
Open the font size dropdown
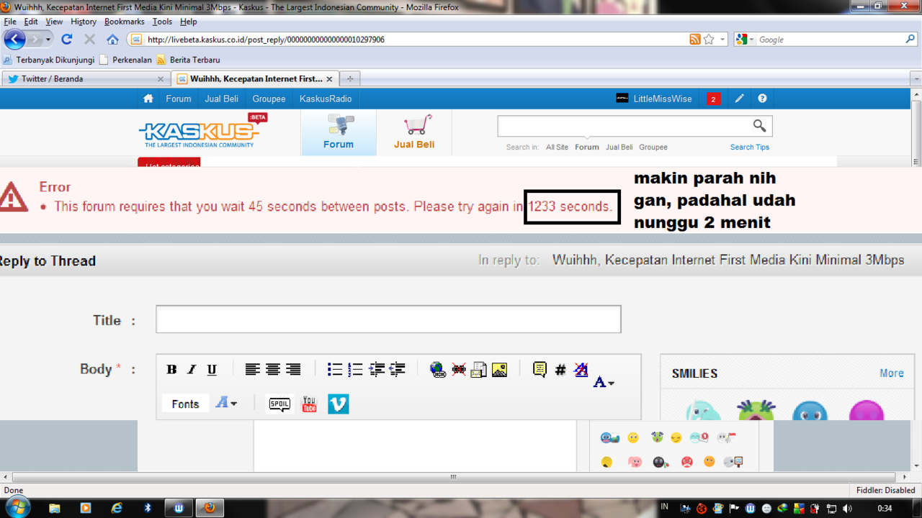click(x=226, y=403)
